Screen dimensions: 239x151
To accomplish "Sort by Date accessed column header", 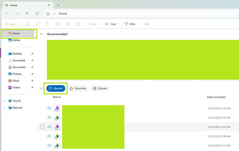I will [x=216, y=97].
